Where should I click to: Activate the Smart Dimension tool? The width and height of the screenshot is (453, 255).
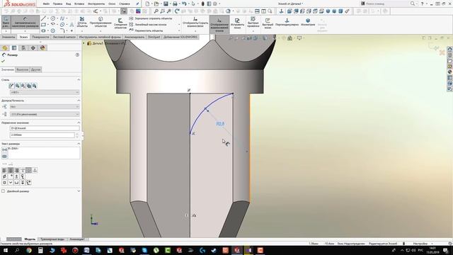click(x=25, y=23)
